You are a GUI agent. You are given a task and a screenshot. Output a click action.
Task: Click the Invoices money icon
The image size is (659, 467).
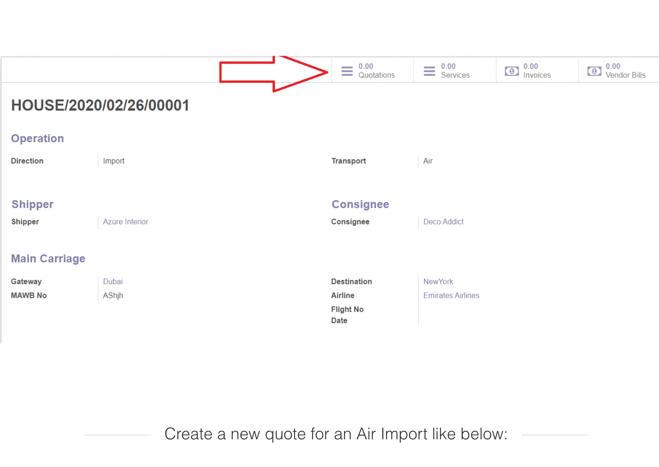[x=512, y=71]
